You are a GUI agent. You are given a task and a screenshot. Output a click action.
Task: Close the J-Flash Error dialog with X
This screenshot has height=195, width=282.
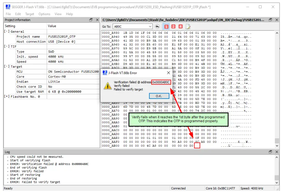(x=168, y=73)
